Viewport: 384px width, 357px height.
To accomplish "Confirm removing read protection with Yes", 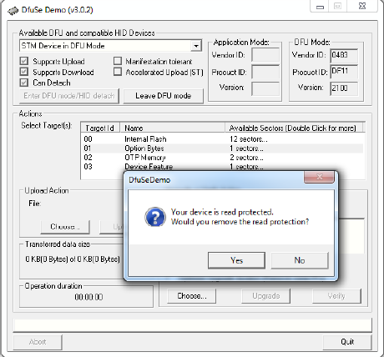I will (236, 260).
